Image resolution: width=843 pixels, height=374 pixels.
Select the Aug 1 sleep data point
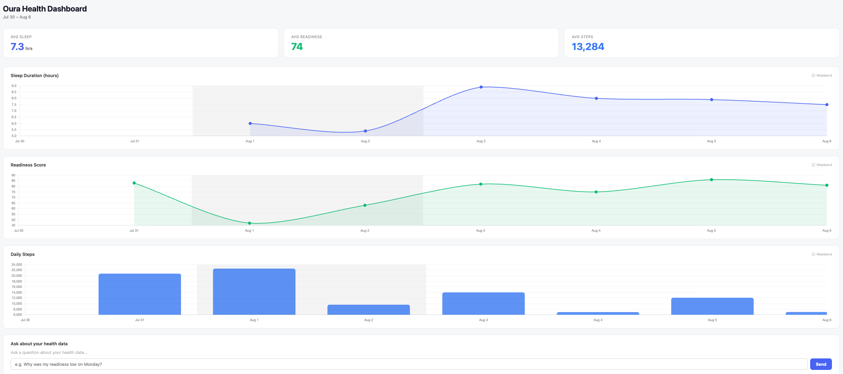250,123
